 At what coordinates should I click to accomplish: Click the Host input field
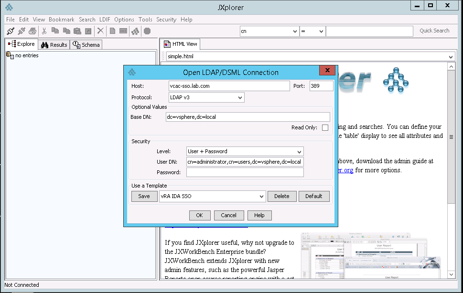coord(229,86)
